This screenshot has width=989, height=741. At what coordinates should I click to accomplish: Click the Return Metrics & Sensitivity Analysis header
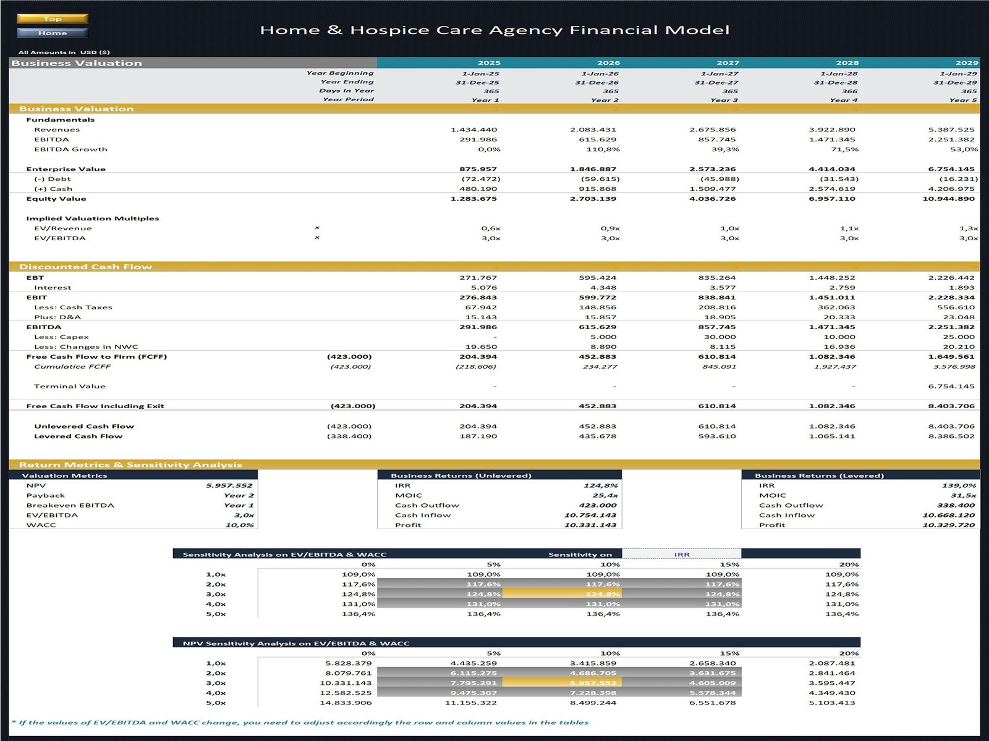click(x=130, y=464)
